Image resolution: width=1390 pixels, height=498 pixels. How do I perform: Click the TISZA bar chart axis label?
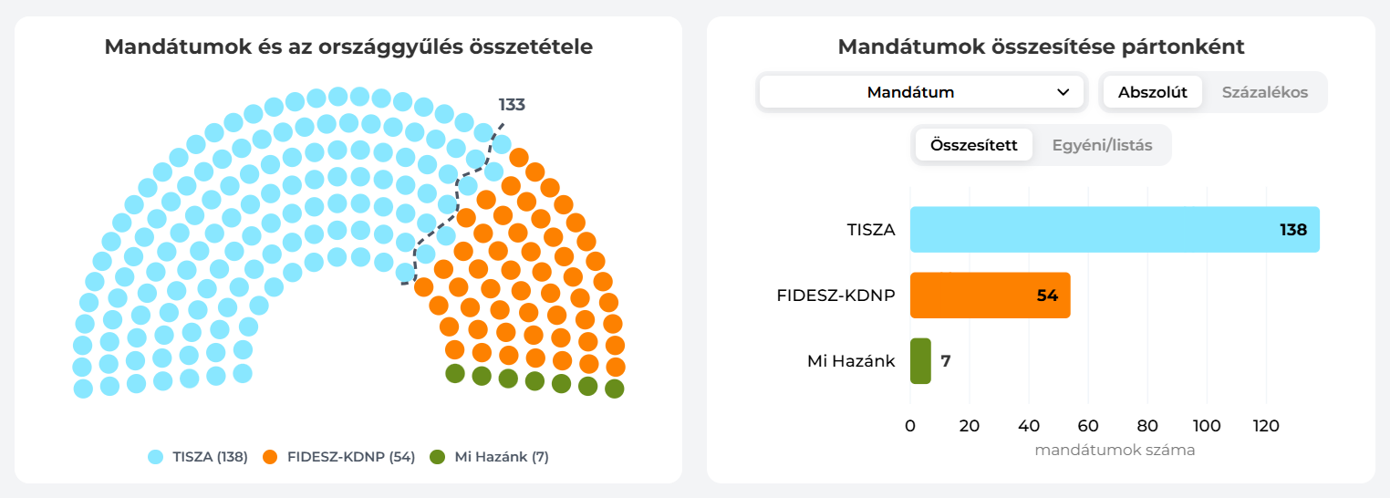click(870, 230)
